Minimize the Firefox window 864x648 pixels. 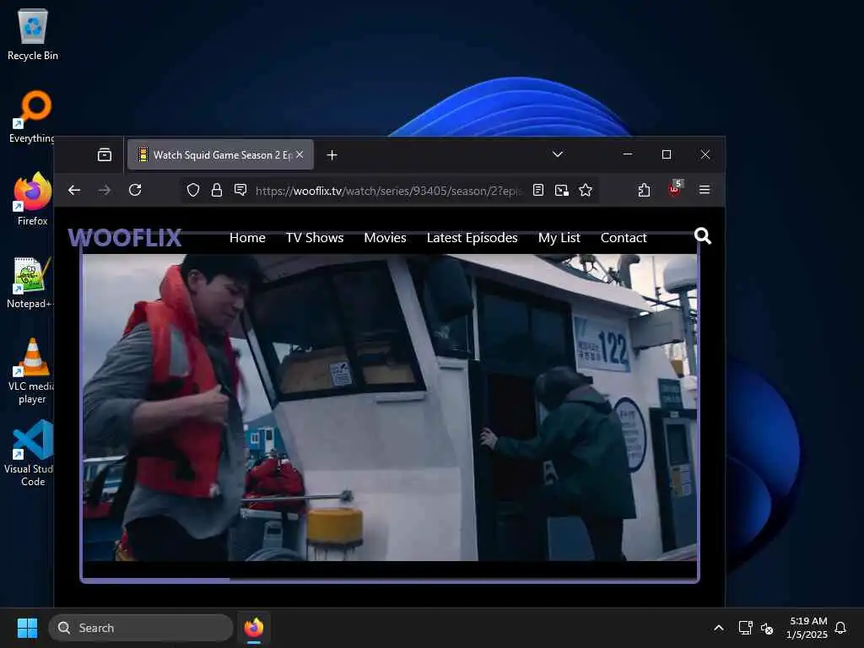(x=628, y=154)
